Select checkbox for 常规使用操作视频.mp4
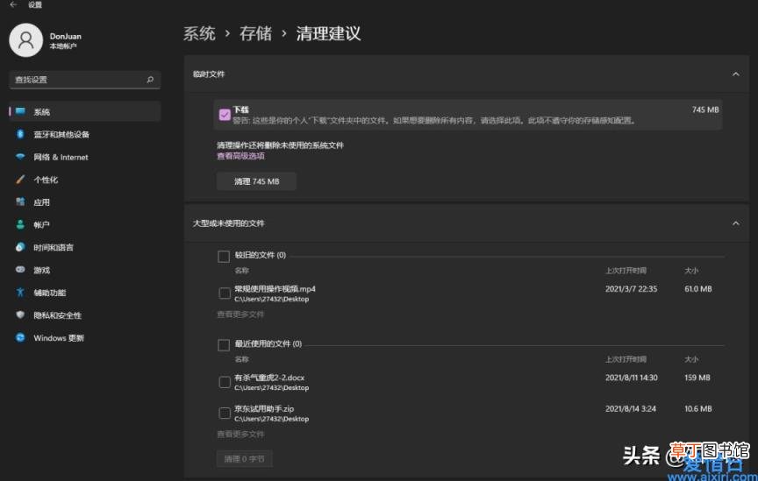This screenshot has height=481, width=758. 225,294
